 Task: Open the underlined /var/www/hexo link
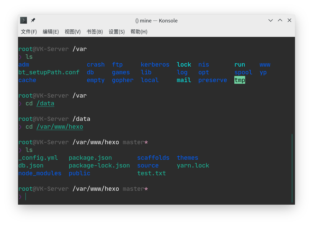click(x=60, y=126)
